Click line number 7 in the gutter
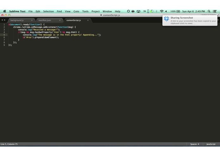Screen dimensions: 220x156 [4, 40]
